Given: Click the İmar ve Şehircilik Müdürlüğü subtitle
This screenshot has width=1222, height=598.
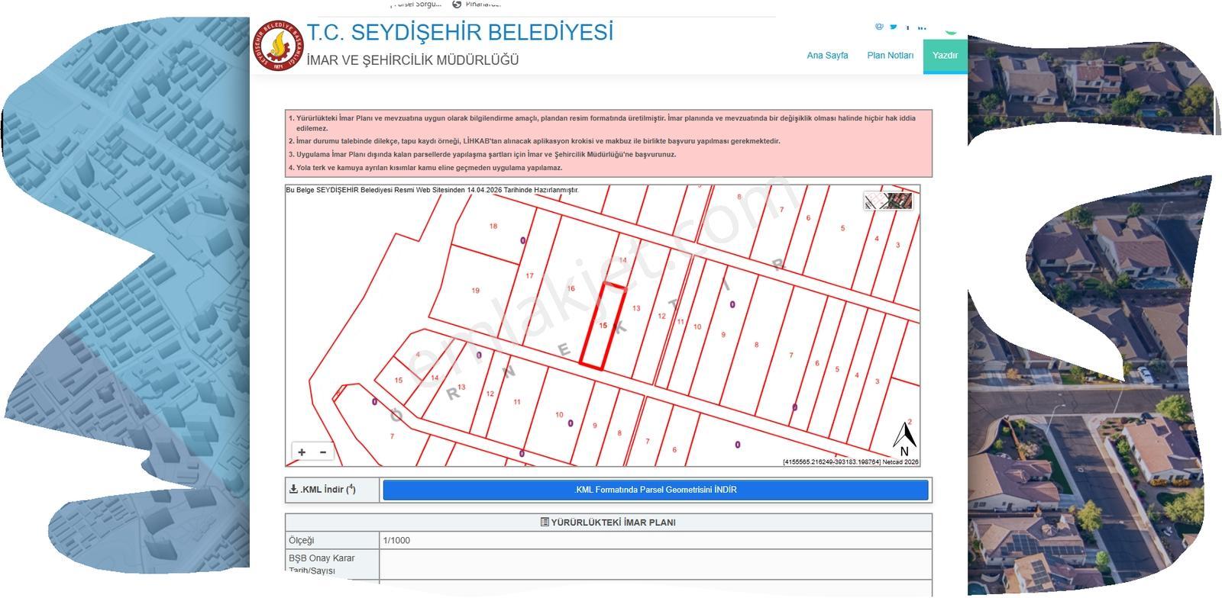Looking at the screenshot, I should pos(412,60).
